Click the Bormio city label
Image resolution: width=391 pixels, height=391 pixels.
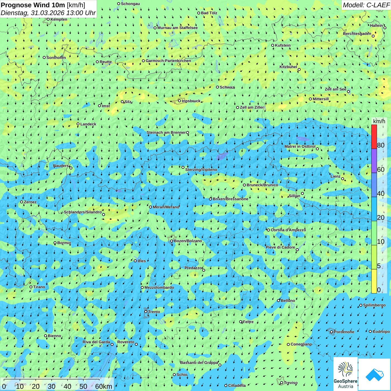click(64, 243)
